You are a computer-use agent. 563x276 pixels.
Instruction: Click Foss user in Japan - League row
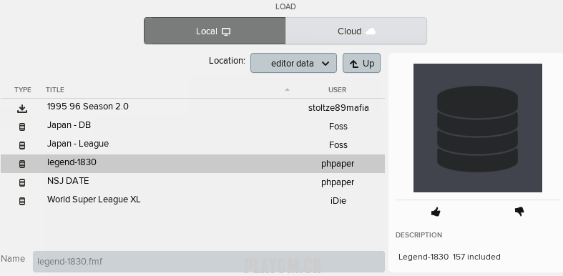click(338, 145)
